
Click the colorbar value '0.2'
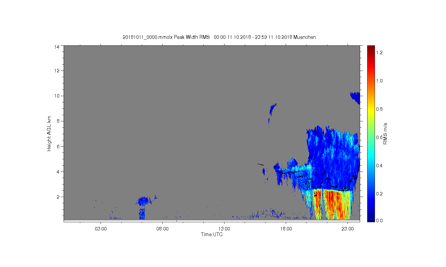pos(379,194)
